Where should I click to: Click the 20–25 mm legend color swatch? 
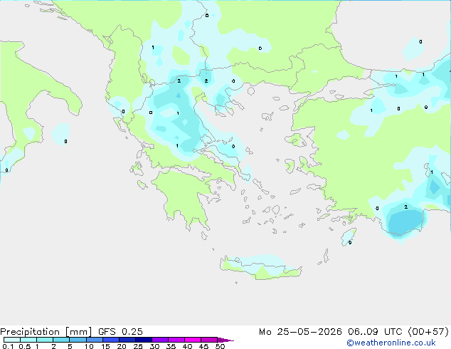point(127,340)
